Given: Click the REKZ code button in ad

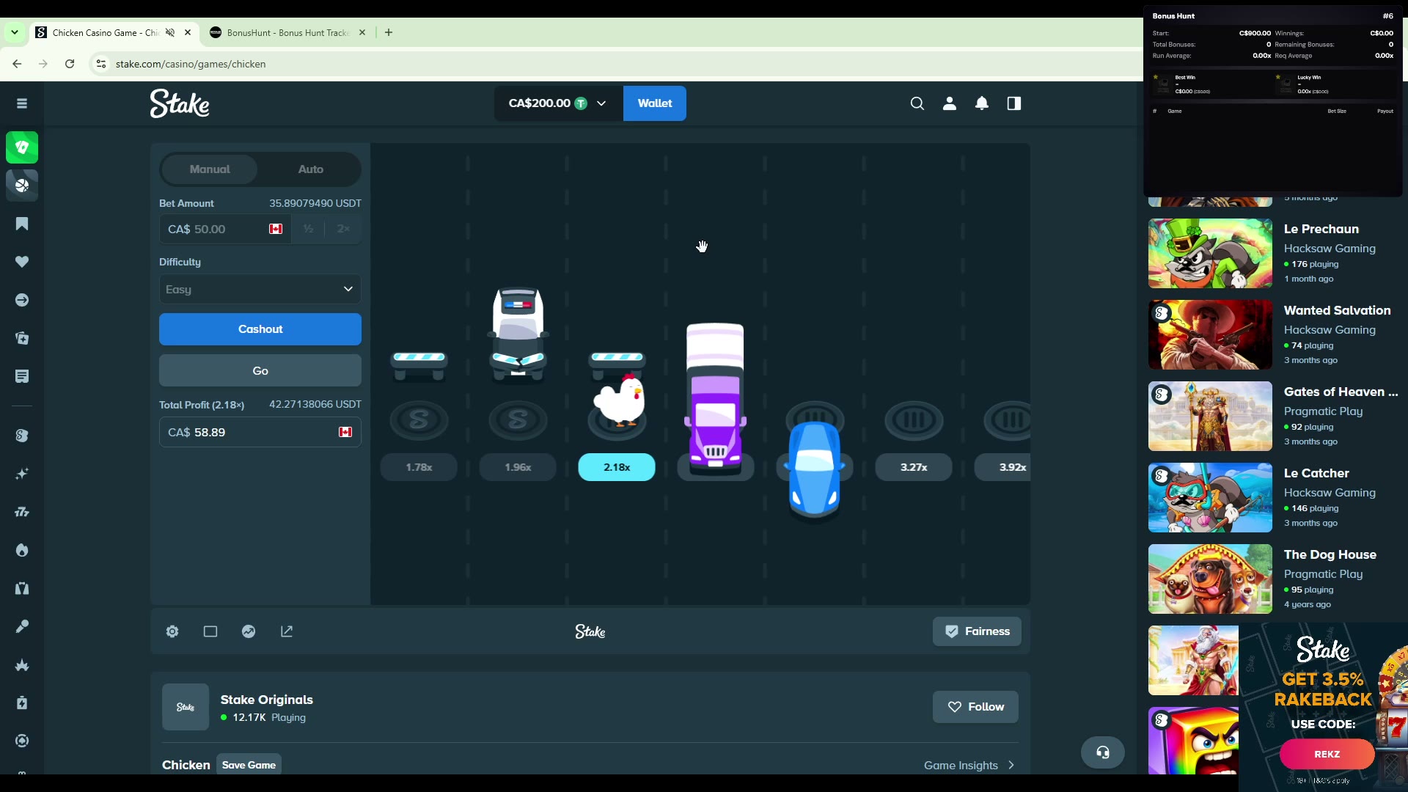Looking at the screenshot, I should [x=1327, y=754].
